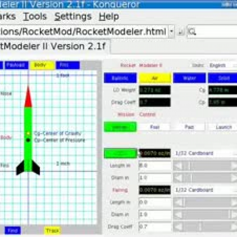Click the body Length slider thumb
Viewport: 237px width, 237px height.
click(x=190, y=166)
